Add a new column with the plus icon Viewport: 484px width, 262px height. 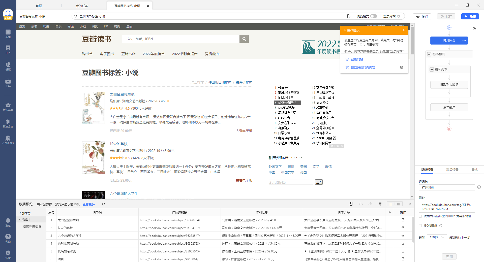pyautogui.click(x=390, y=212)
